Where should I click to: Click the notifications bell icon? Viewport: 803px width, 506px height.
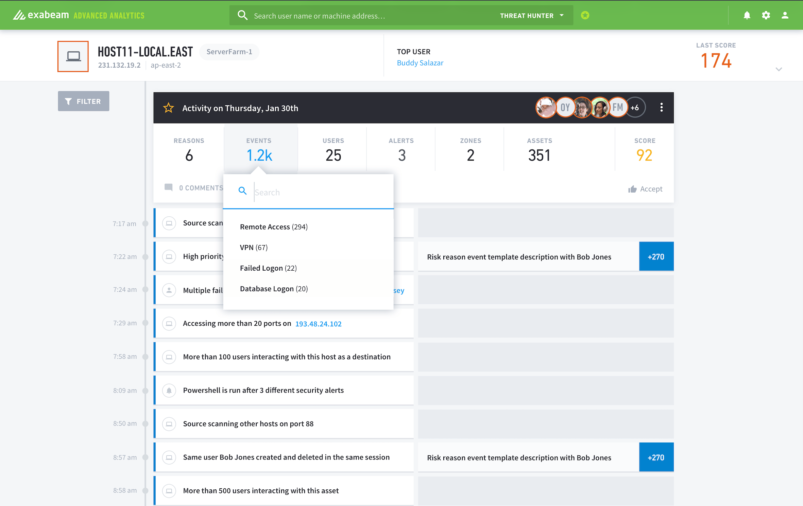click(x=747, y=15)
